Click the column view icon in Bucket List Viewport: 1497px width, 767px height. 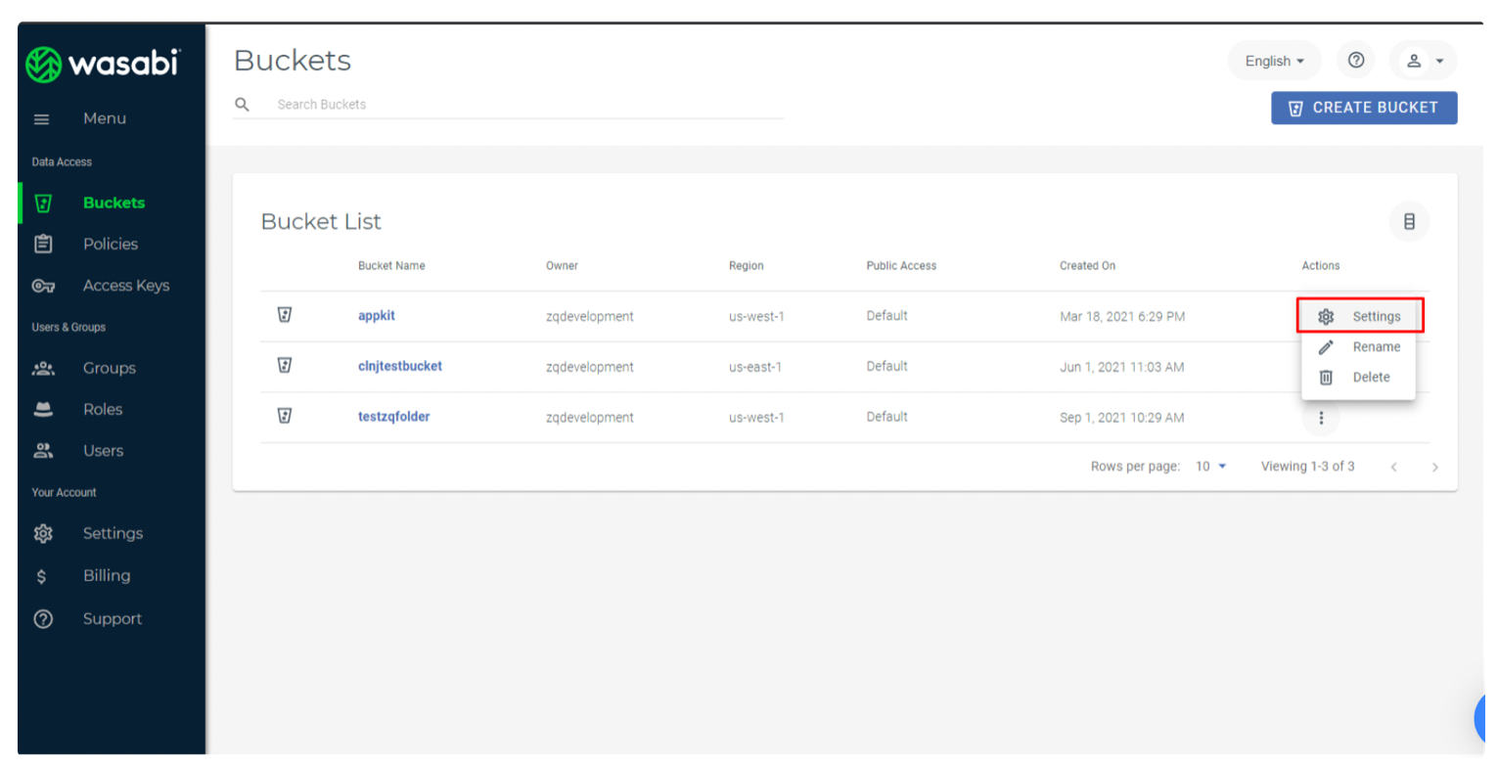coord(1409,221)
